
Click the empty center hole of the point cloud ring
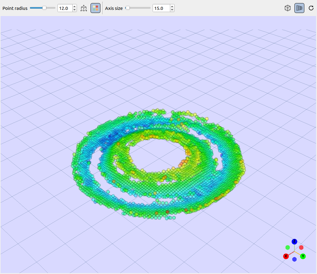coord(158,156)
